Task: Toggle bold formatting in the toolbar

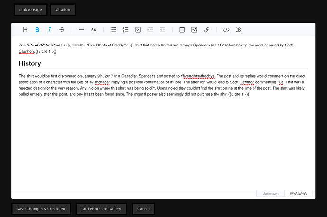Action: point(37,30)
